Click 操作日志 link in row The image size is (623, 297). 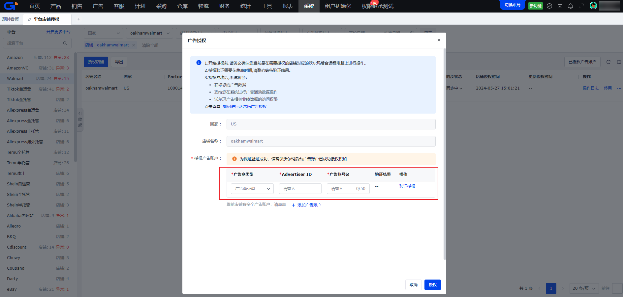[x=591, y=88]
